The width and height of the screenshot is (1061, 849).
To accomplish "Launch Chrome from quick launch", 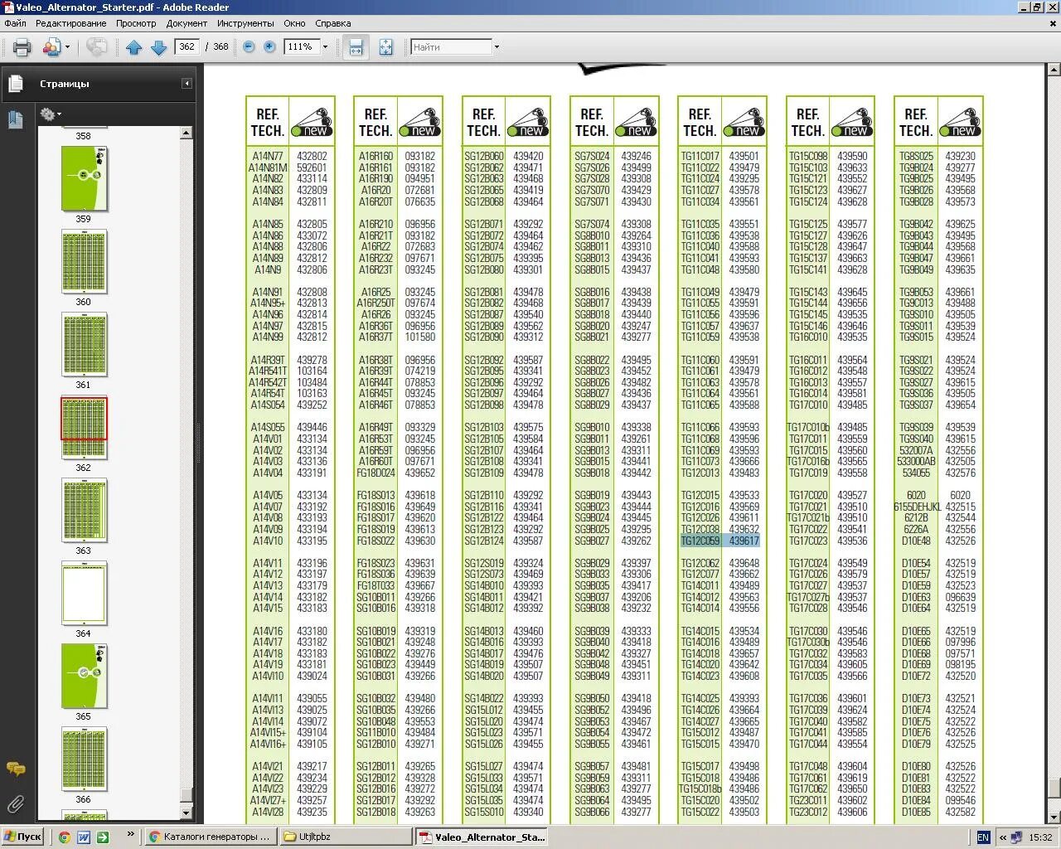I will point(64,837).
